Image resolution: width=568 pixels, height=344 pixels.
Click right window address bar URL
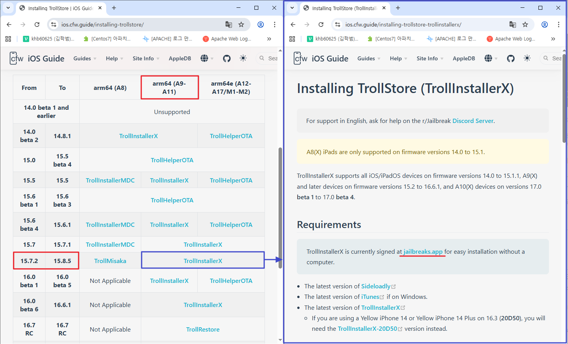403,25
